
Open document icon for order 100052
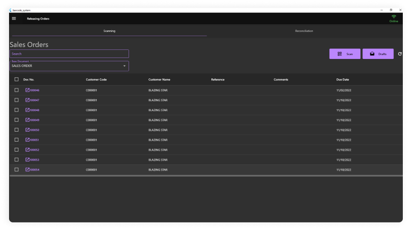(28, 150)
